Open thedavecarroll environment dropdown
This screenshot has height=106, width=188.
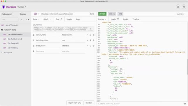click(7, 14)
